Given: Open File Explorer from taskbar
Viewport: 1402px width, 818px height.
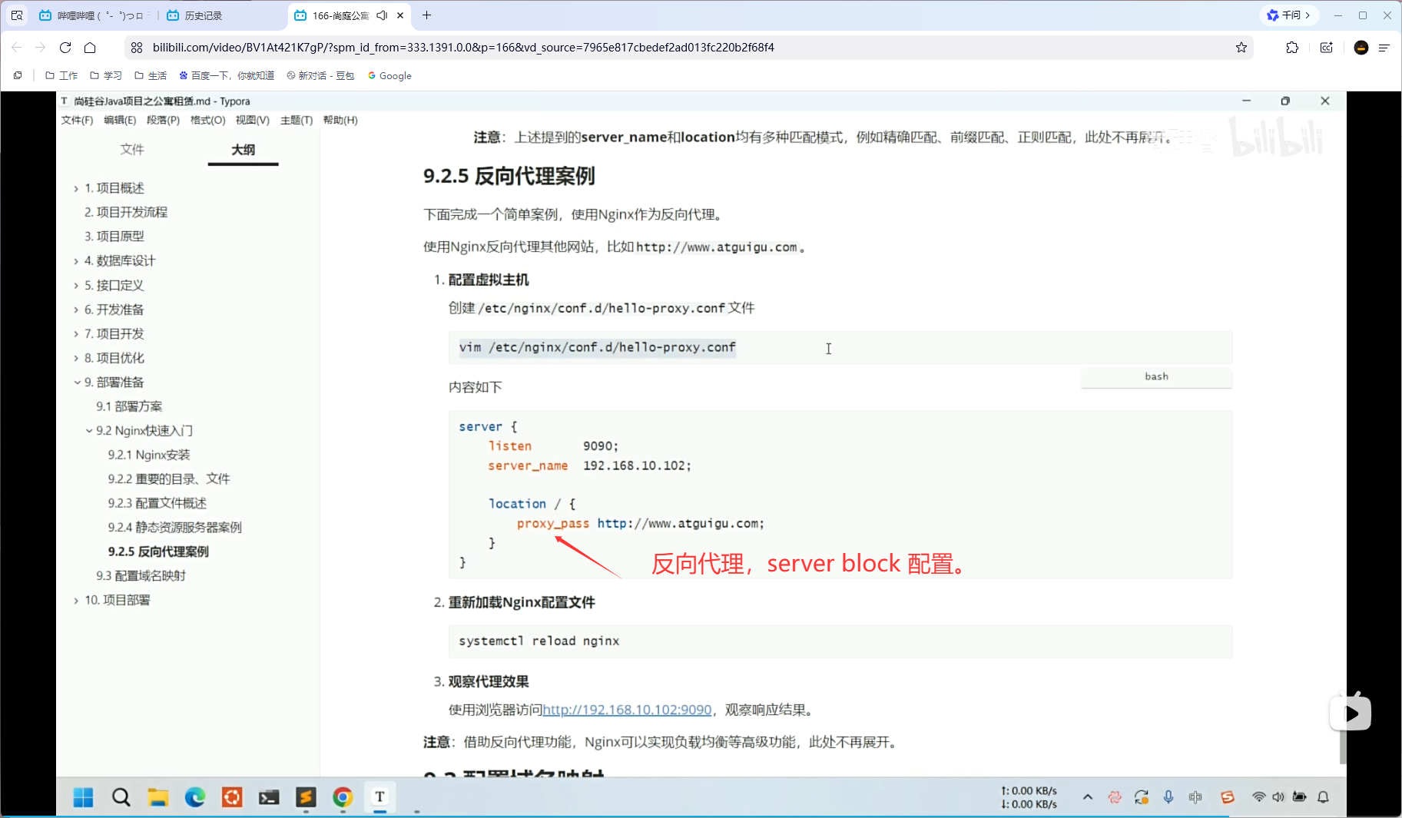Looking at the screenshot, I should pyautogui.click(x=157, y=797).
